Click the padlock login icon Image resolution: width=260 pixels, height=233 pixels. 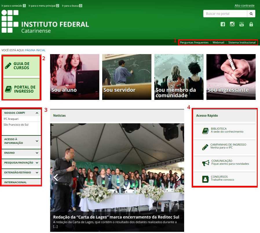[251, 24]
